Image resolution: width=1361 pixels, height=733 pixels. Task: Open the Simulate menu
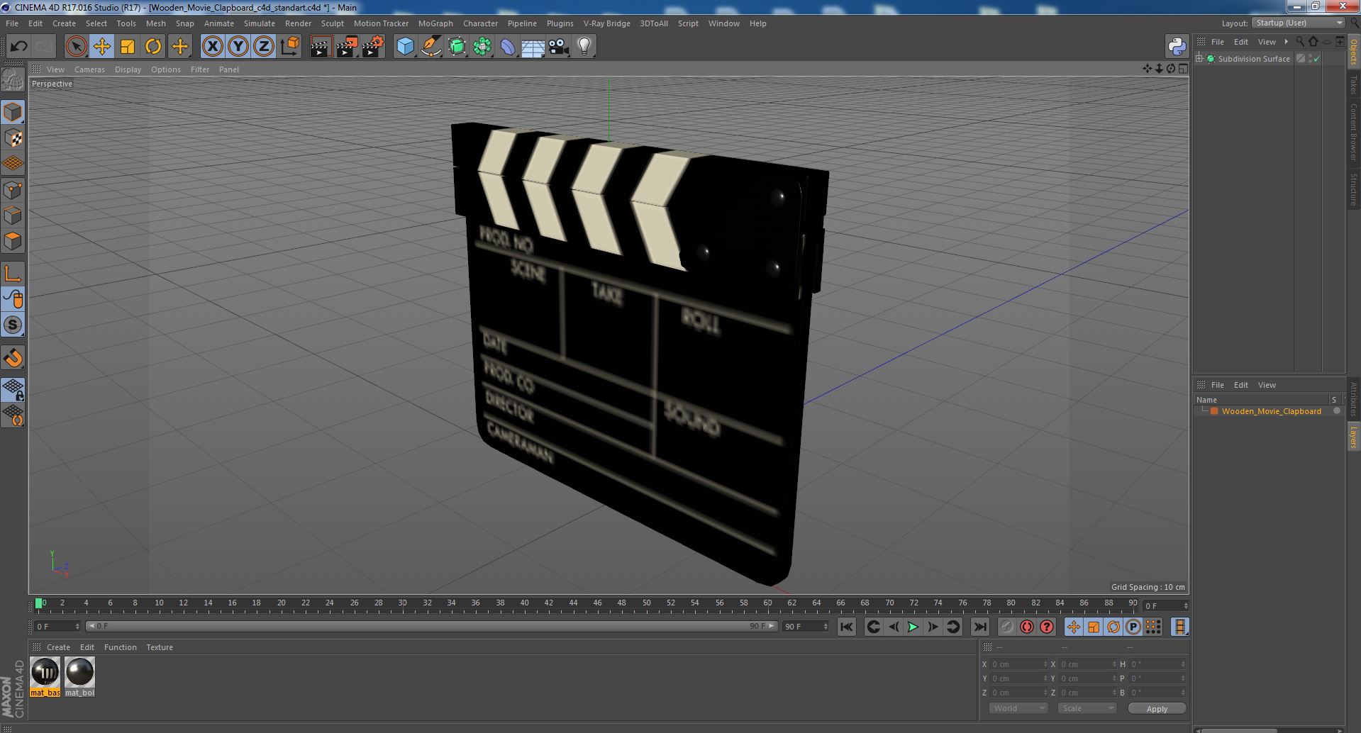259,23
